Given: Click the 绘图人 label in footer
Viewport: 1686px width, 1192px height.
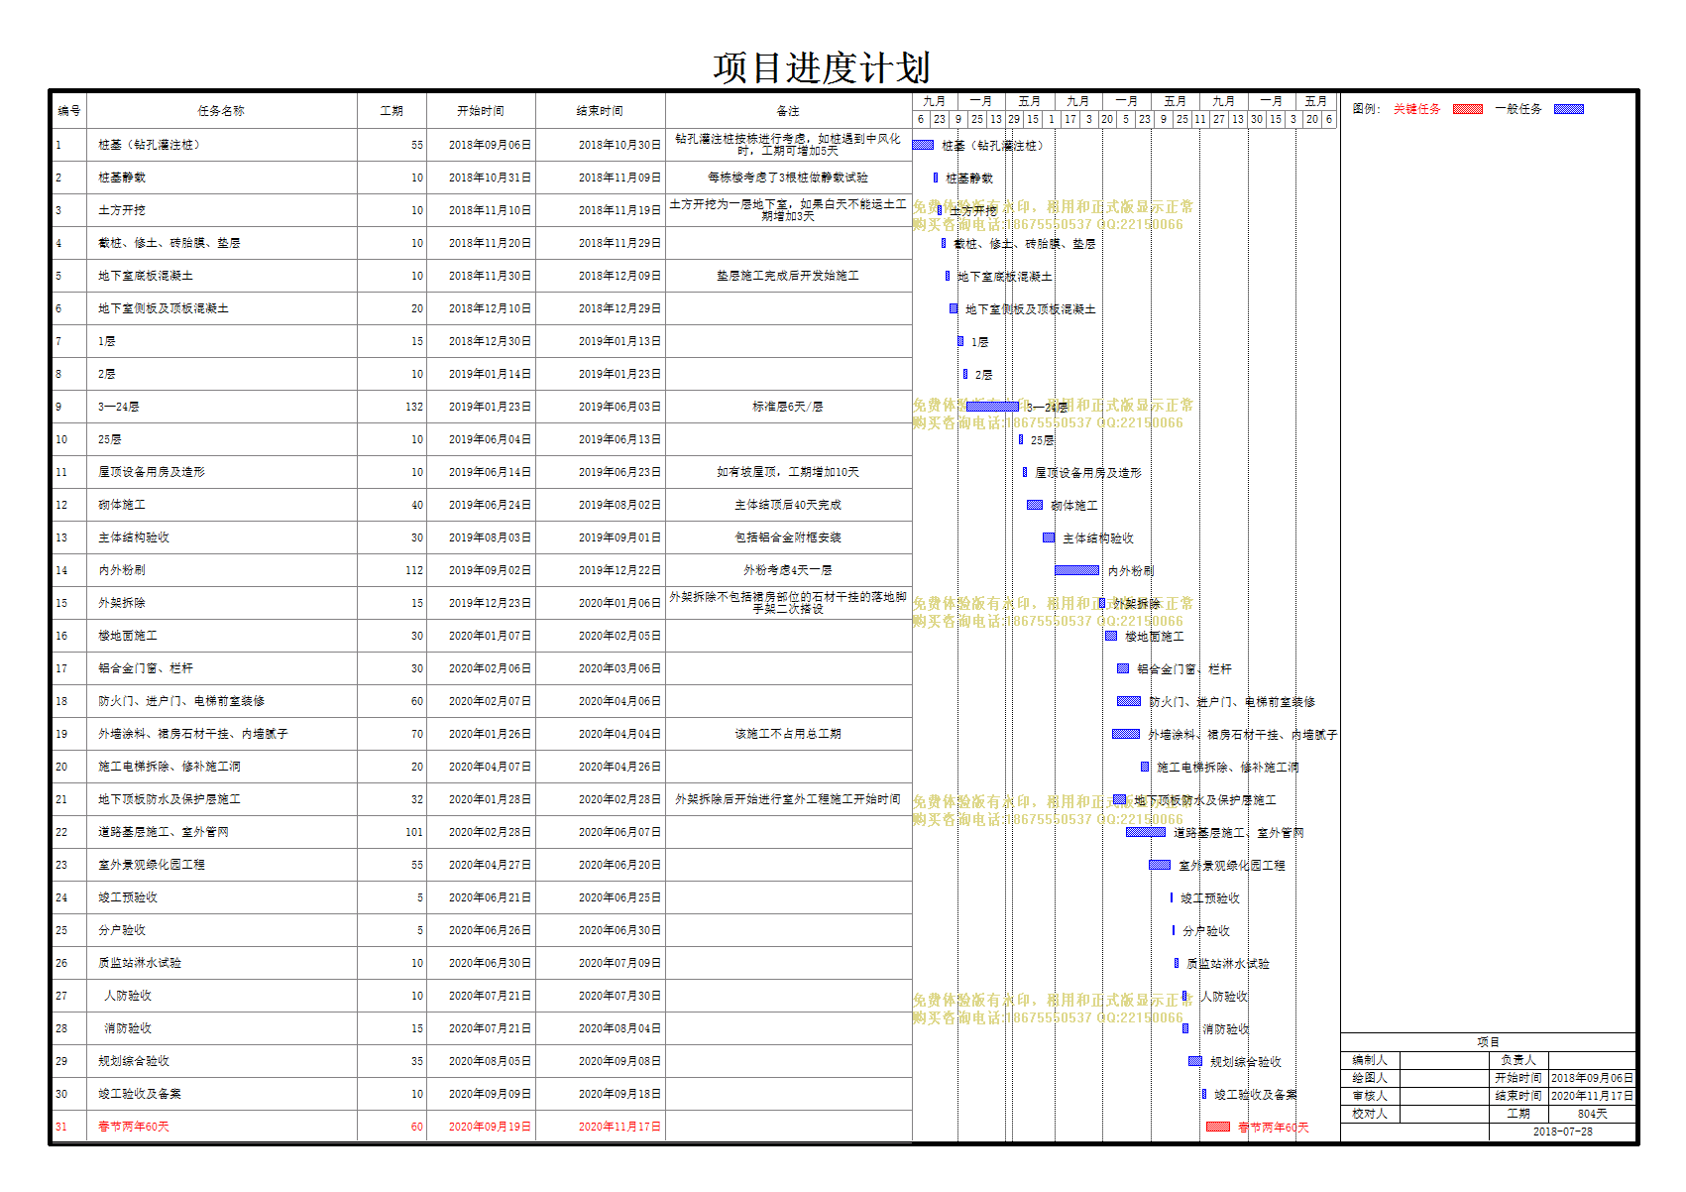Looking at the screenshot, I should (1370, 1078).
